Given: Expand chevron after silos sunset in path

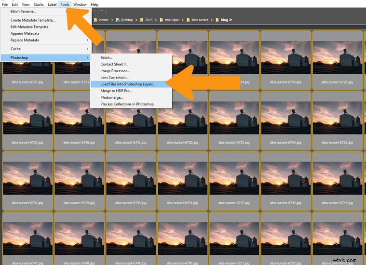Looking at the screenshot, I should (212, 20).
